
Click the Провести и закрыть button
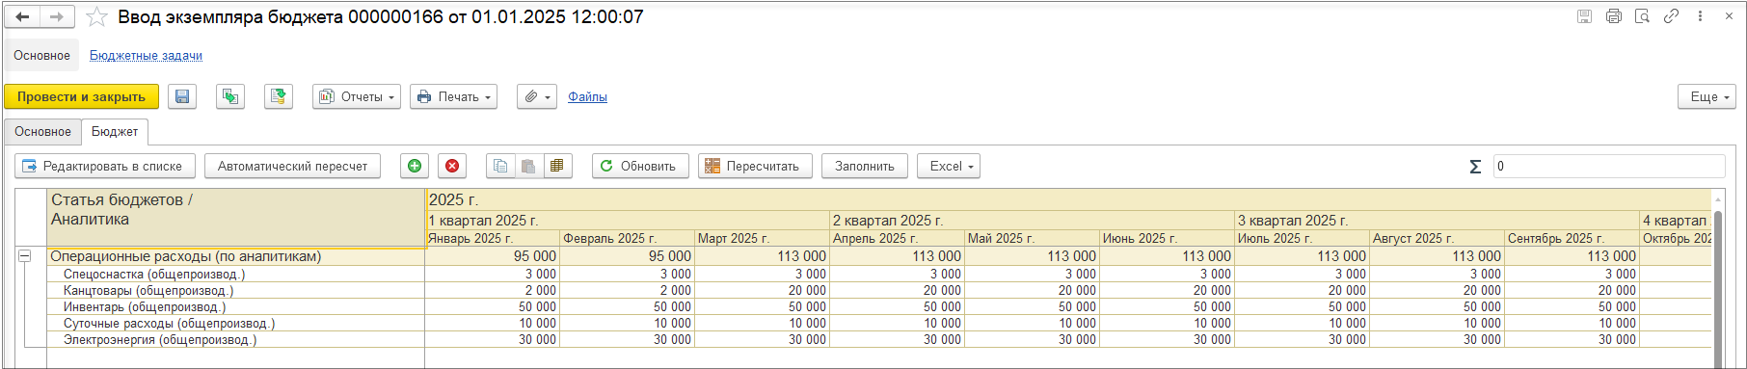[81, 96]
